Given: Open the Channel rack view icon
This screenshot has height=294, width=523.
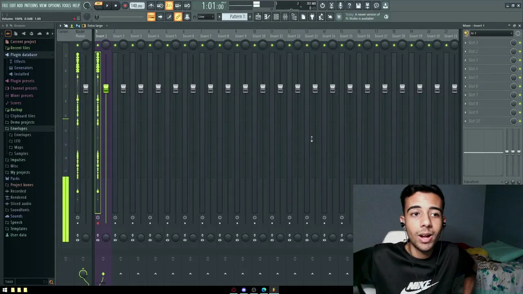Looking at the screenshot, I should tap(276, 17).
